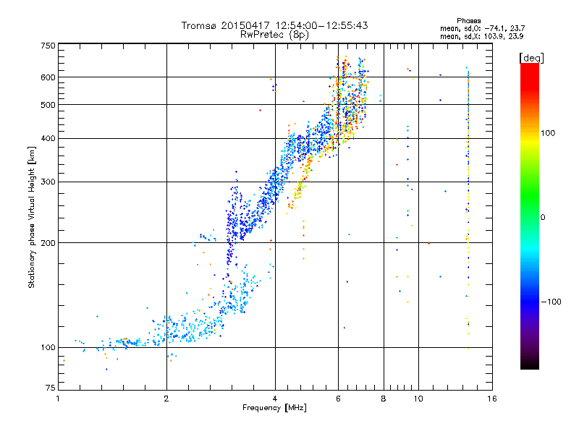The image size is (579, 434).
Task: Click the 16 tick label on frequency axis
Action: (492, 399)
